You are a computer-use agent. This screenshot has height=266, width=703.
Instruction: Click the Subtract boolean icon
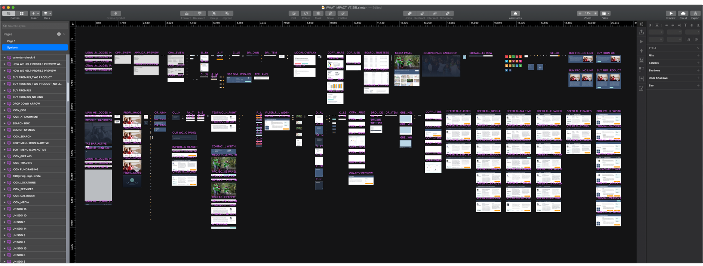[421, 13]
